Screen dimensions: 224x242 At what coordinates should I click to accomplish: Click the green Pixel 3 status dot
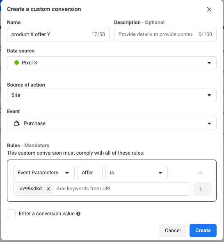[x=16, y=63]
